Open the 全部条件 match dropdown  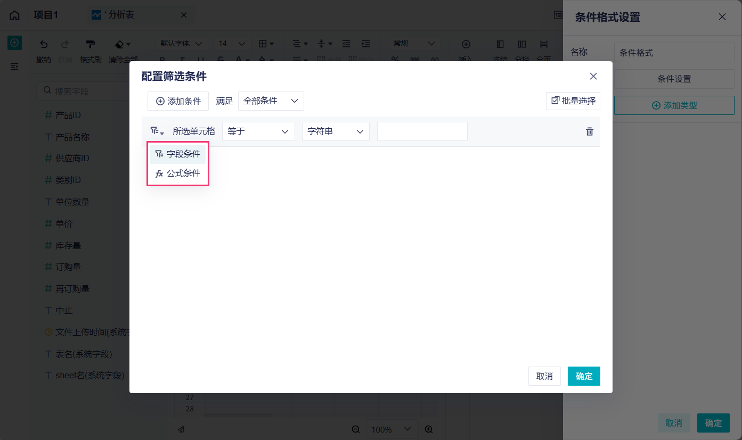pos(271,101)
